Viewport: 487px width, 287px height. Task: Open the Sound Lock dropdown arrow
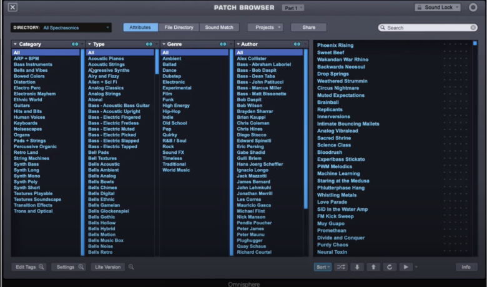tap(457, 8)
